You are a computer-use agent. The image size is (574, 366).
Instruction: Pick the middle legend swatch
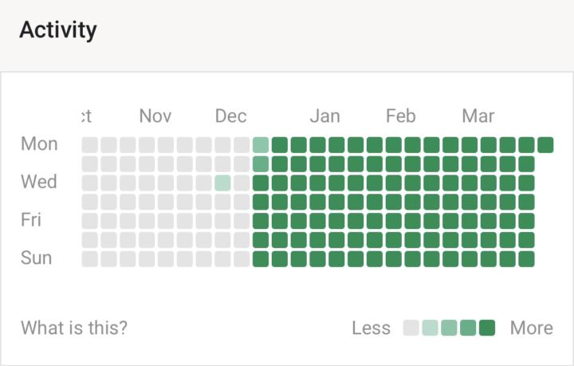tap(449, 328)
